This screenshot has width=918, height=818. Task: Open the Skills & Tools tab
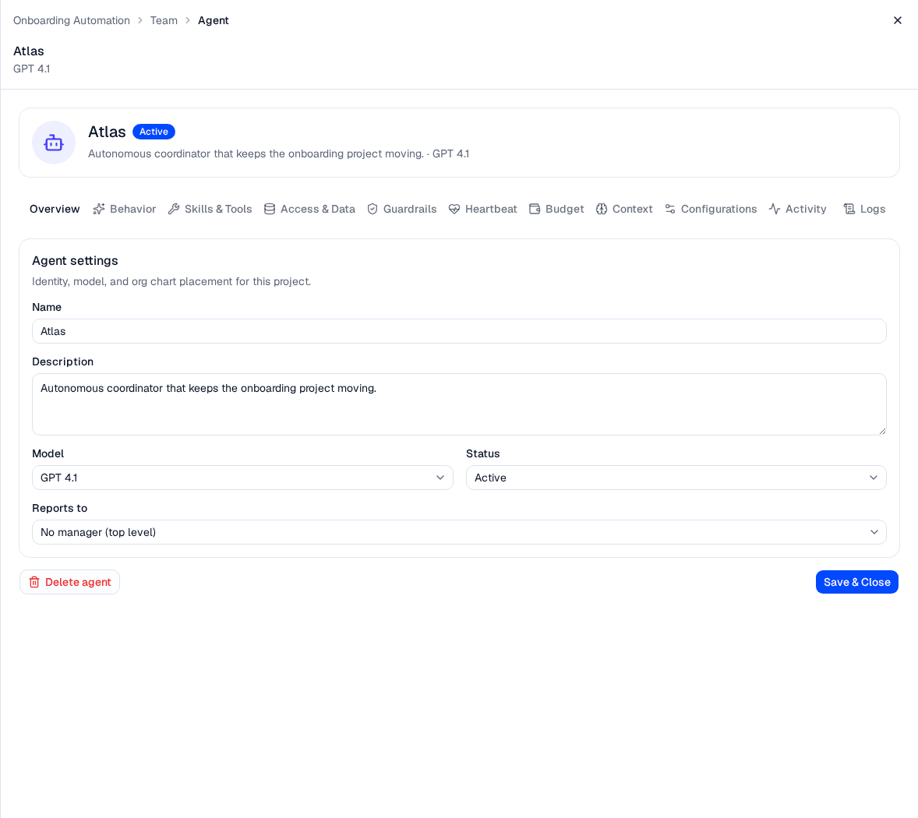pos(210,209)
